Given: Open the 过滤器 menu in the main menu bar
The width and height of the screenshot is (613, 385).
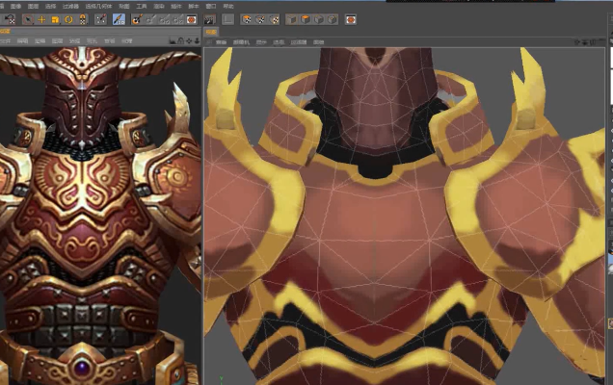Looking at the screenshot, I should point(72,6).
